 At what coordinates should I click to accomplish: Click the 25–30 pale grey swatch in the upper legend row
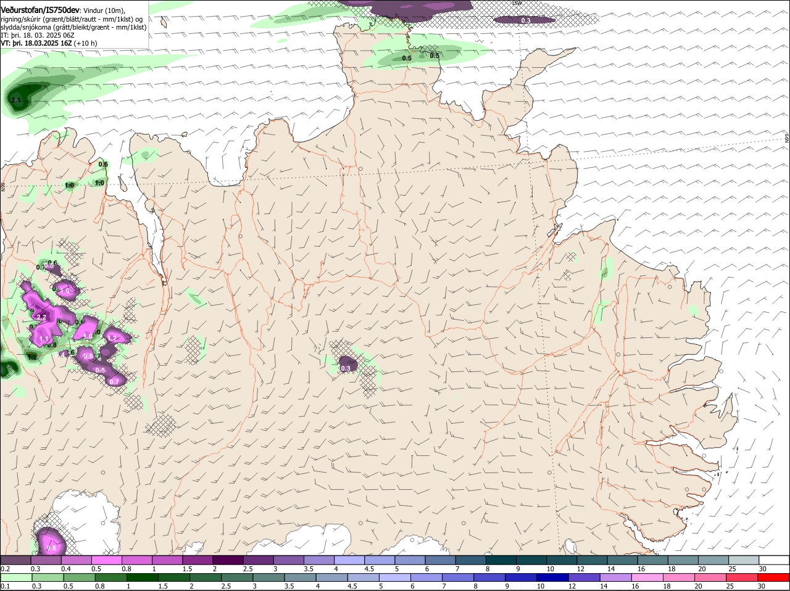pos(744,560)
